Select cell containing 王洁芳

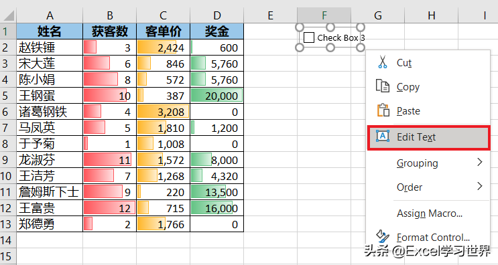[50, 175]
